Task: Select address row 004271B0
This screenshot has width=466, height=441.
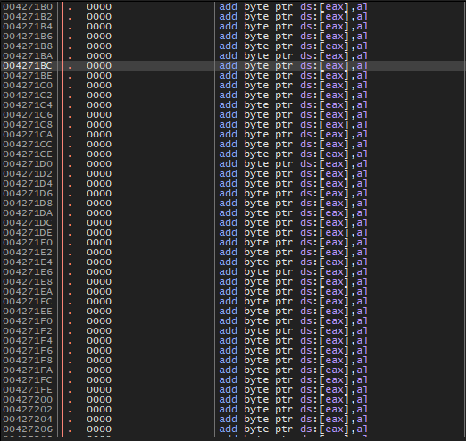Action: pos(28,7)
